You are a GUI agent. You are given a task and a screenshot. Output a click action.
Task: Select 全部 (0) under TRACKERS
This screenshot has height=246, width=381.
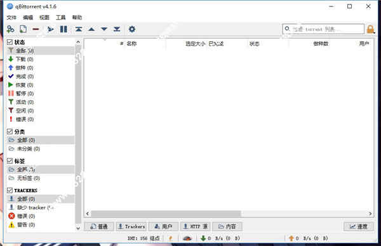[x=41, y=199]
